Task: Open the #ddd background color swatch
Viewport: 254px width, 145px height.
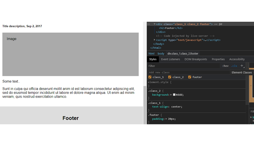Action: (174, 95)
